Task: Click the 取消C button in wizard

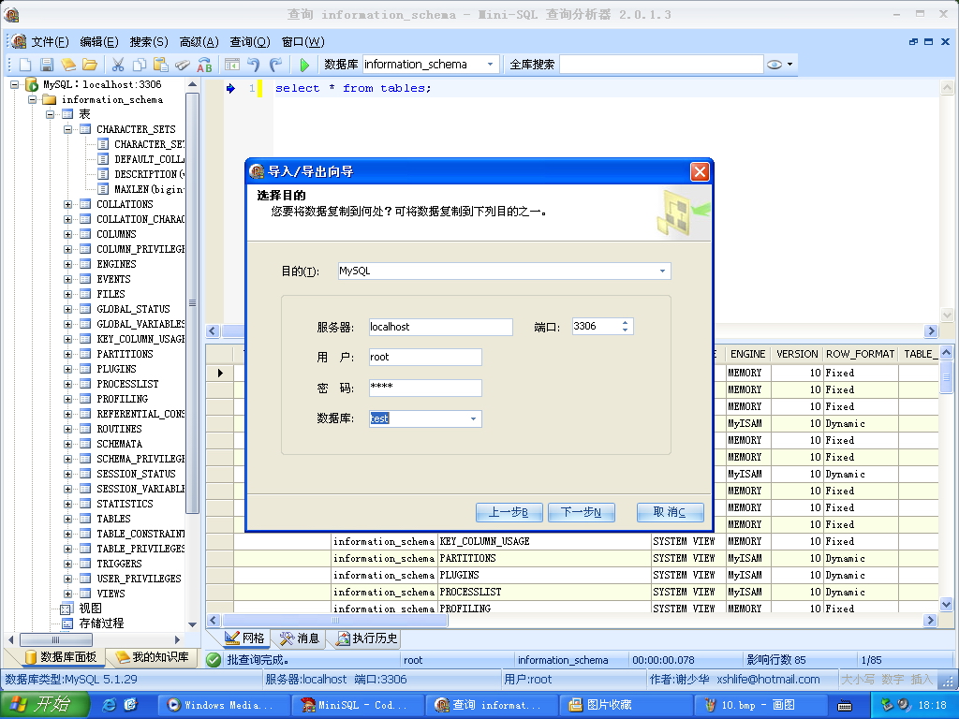Action: click(670, 512)
